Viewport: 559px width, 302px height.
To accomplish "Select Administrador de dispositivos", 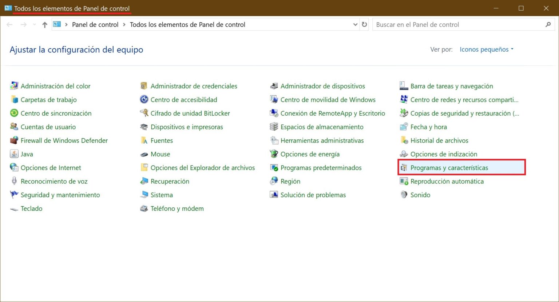I will [x=323, y=86].
